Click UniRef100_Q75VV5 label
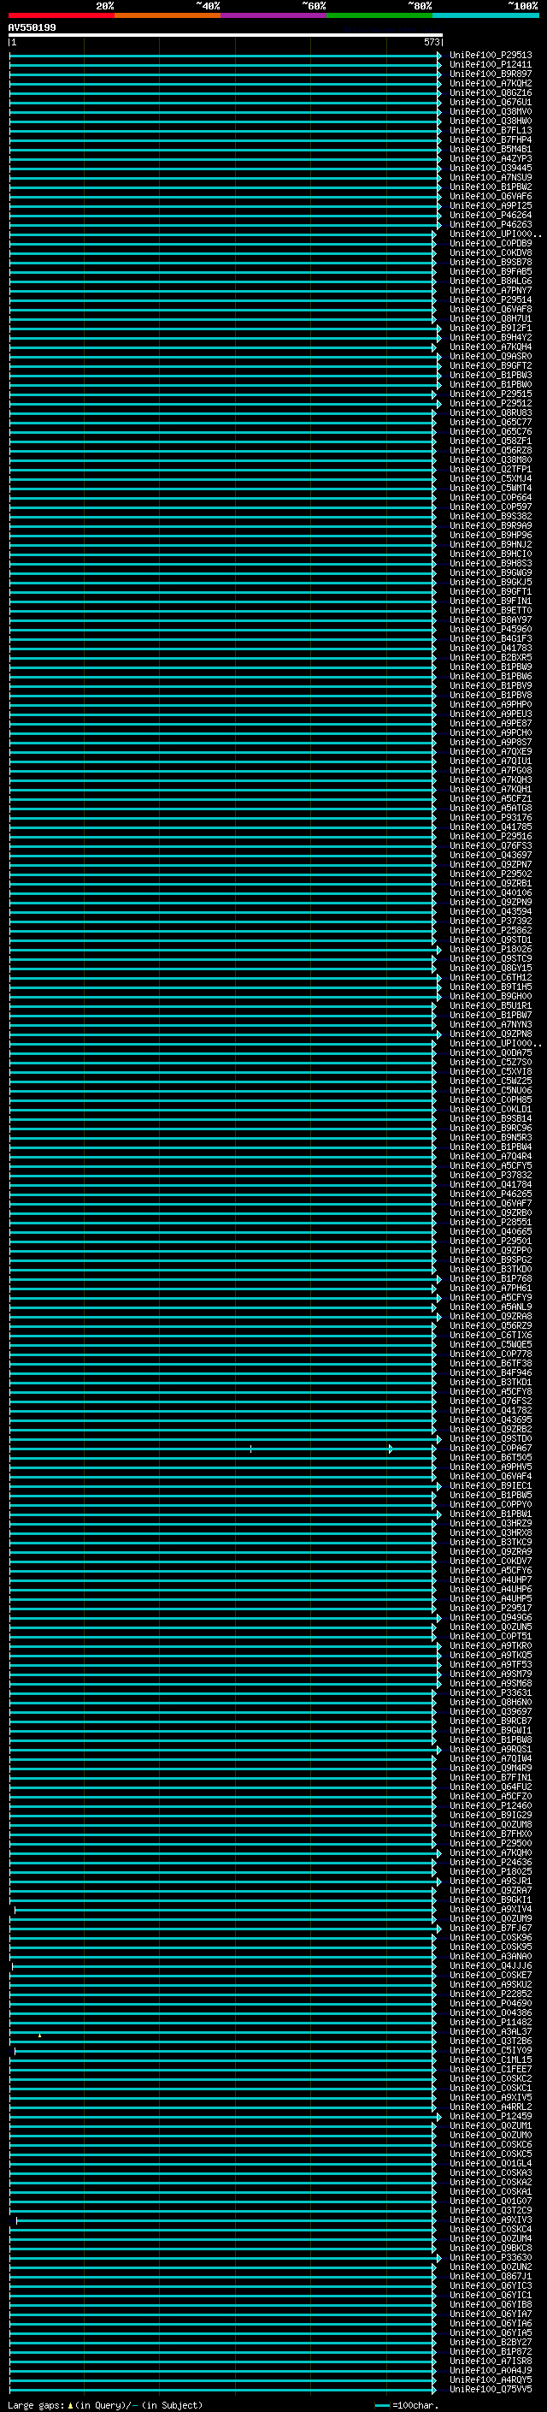Image resolution: width=547 pixels, height=2412 pixels. (x=490, y=2390)
